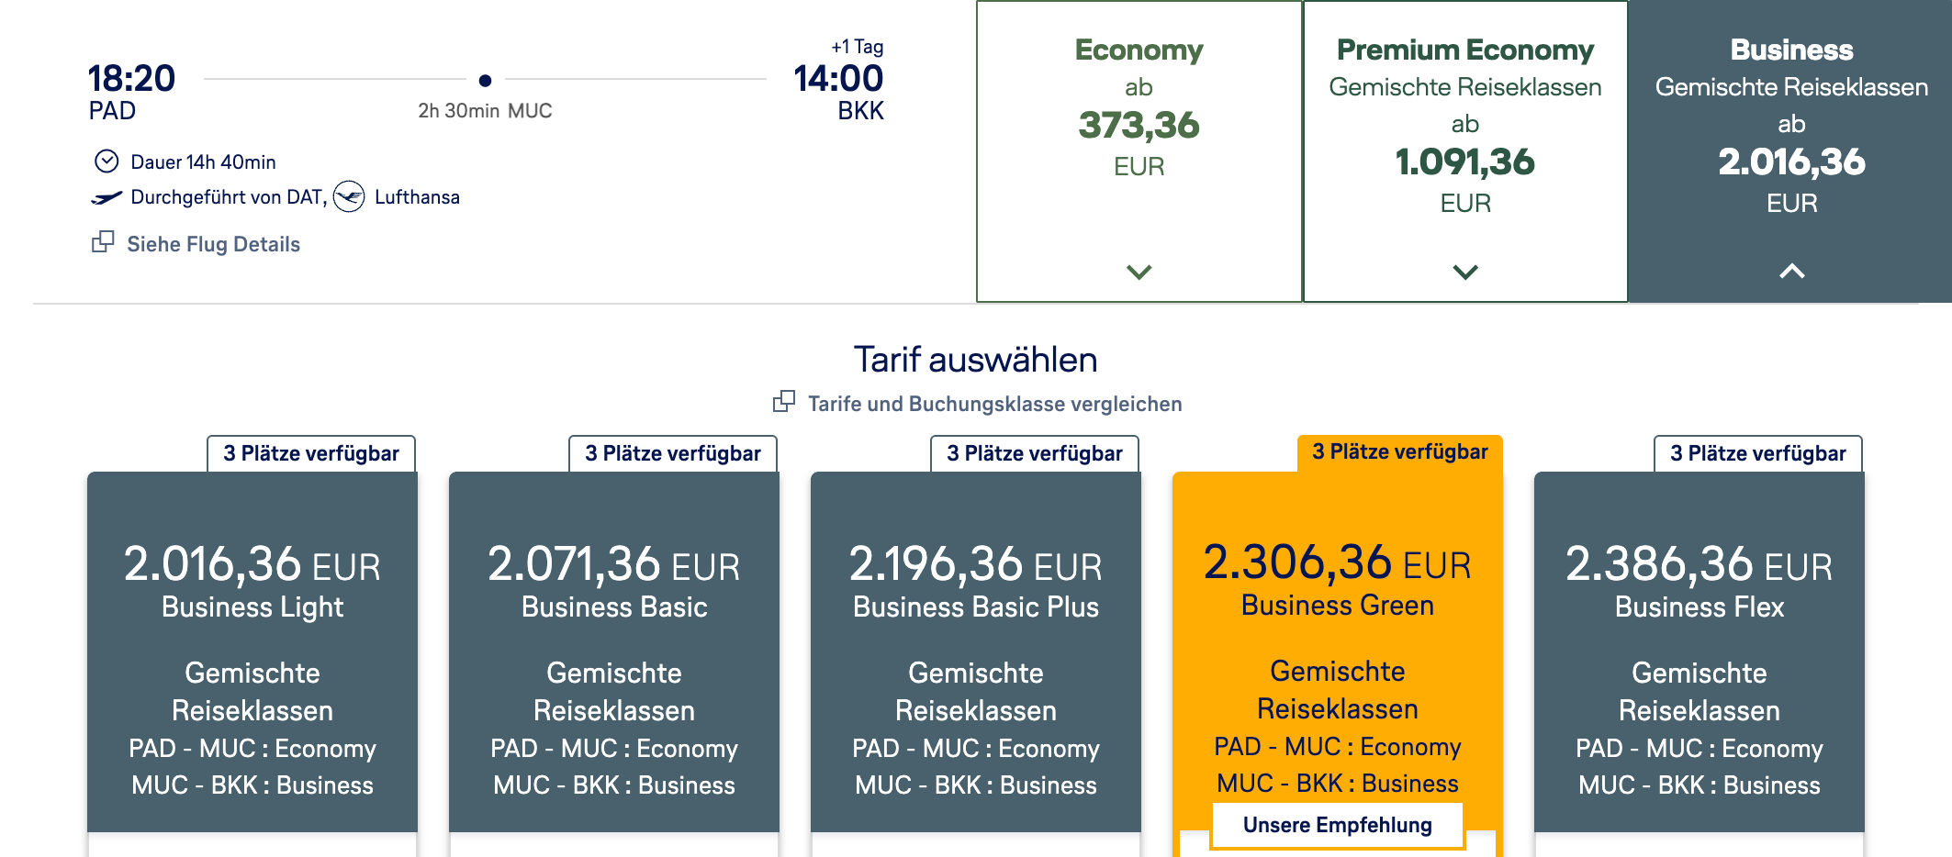Collapse the Business fare chevron
This screenshot has height=857, width=1952.
[1791, 271]
